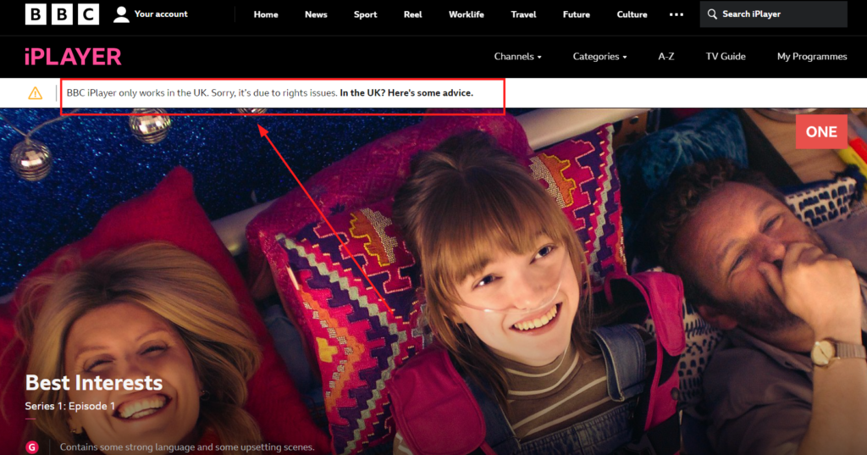Open the A-Z programme listing

[665, 57]
